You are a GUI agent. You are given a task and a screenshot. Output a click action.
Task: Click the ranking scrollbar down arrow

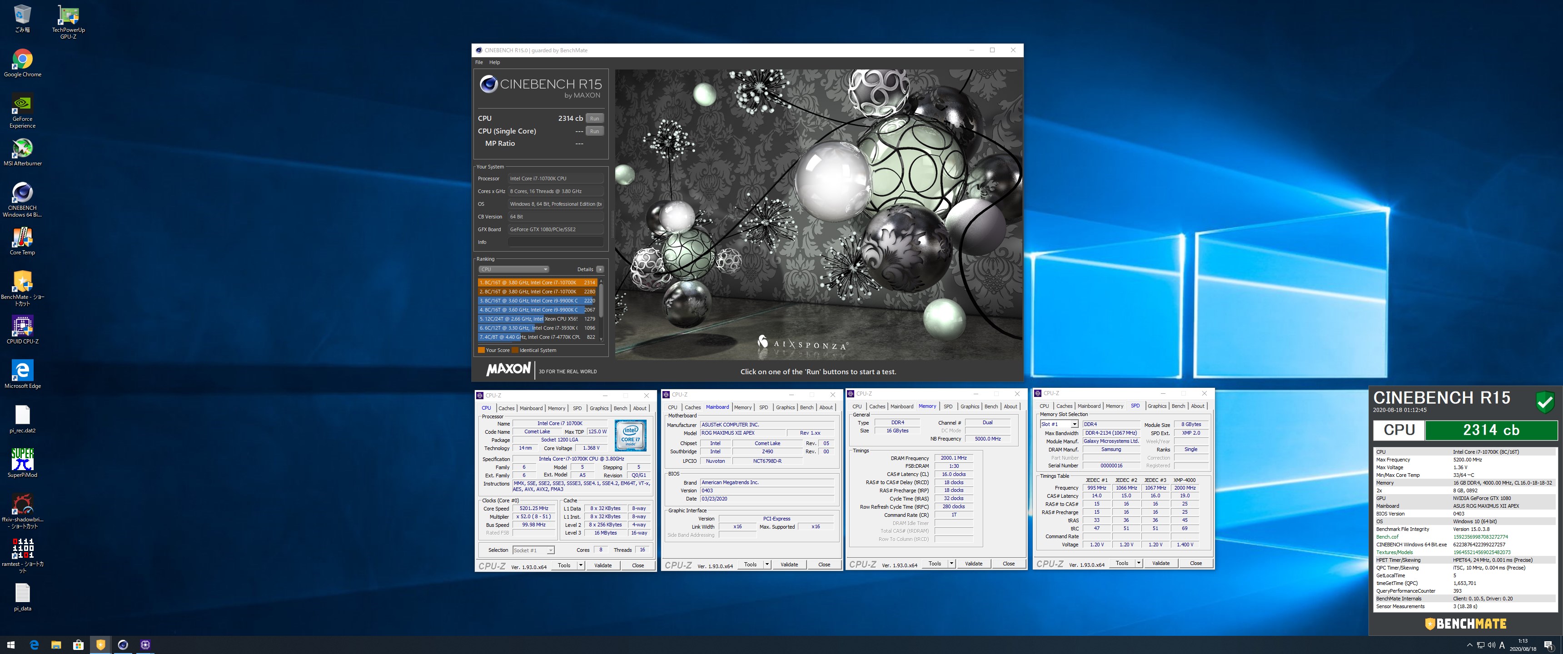click(601, 339)
